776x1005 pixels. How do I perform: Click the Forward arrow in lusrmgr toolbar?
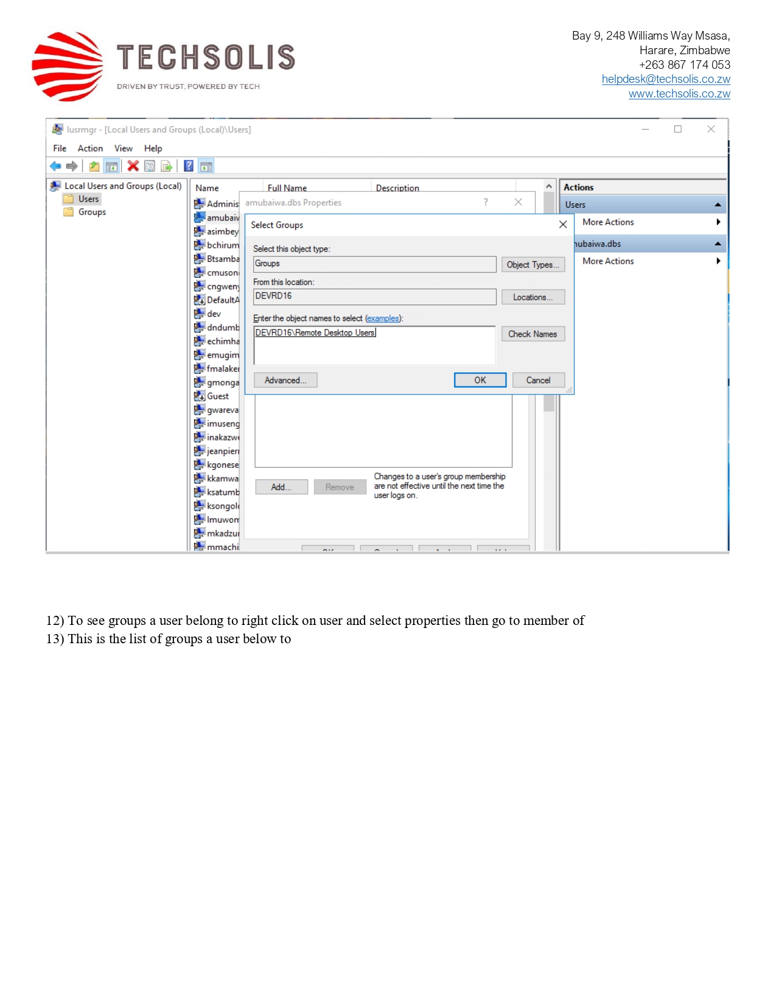72,166
